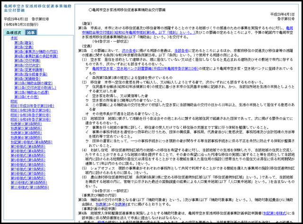Switch to the 沿革 tab
Image resolution: width=303 pixels, height=224 pixels.
[31, 32]
